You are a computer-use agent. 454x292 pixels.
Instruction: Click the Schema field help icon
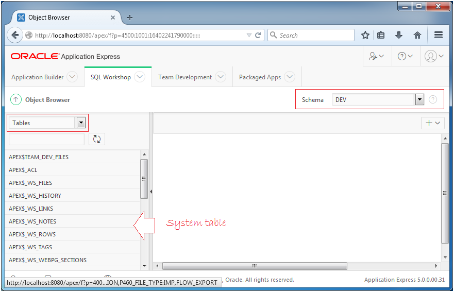pos(432,99)
